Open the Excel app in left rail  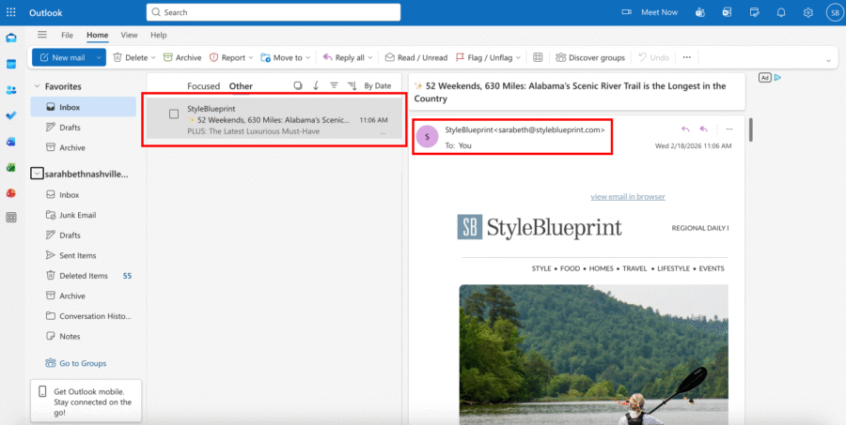point(10,168)
